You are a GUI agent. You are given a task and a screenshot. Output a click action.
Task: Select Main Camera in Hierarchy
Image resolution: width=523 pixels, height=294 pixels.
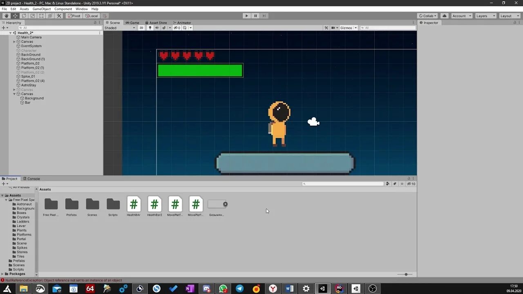[31, 37]
